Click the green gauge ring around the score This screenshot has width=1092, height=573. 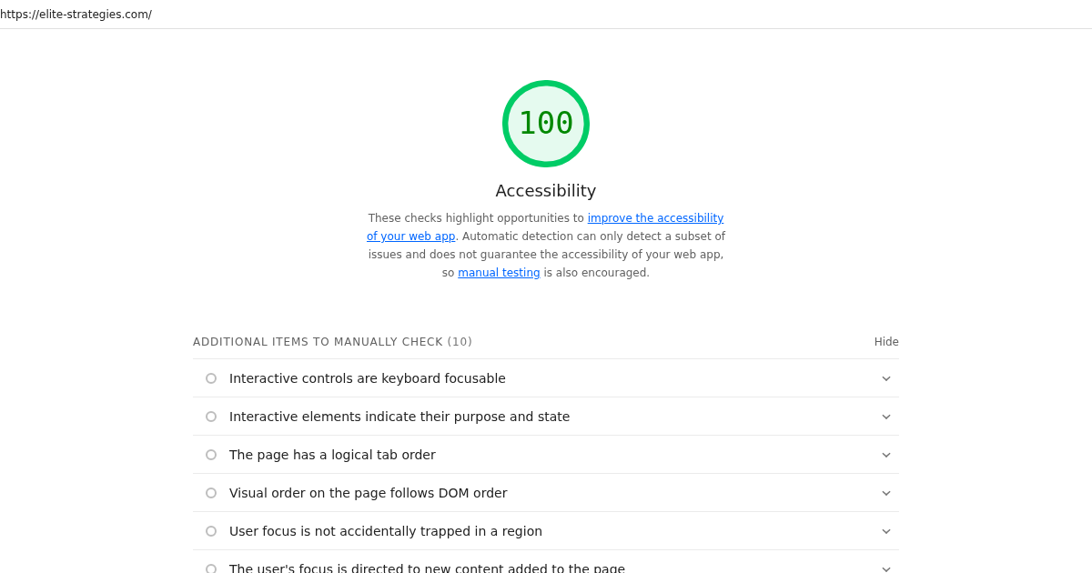tap(545, 84)
